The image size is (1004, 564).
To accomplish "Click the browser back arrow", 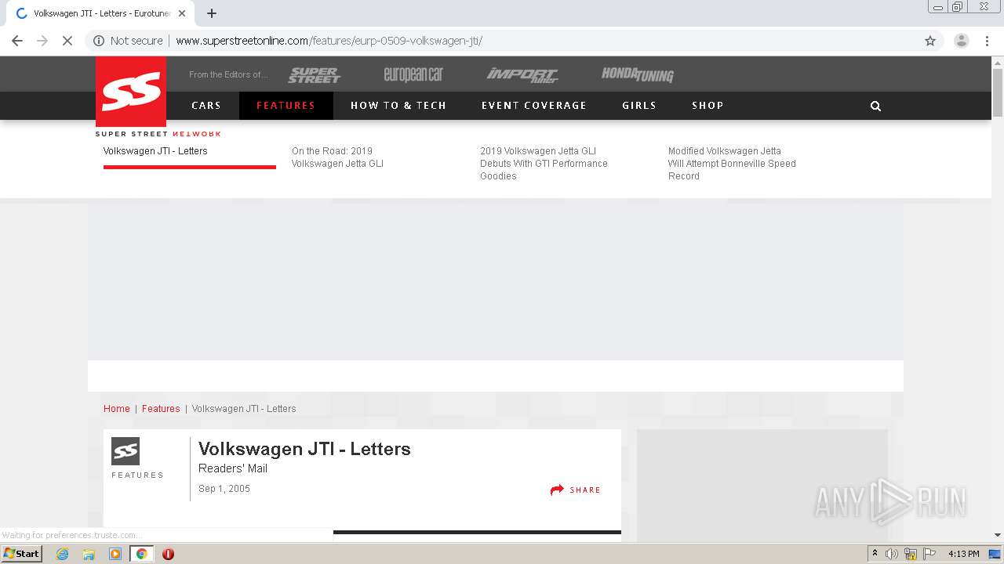I will (17, 41).
